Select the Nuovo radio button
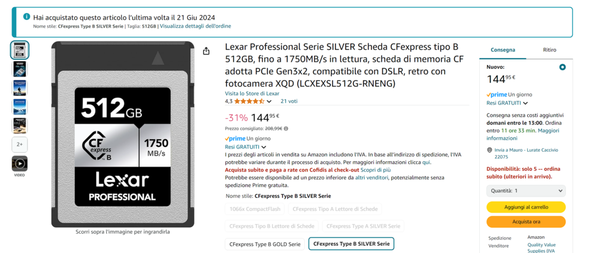Image resolution: width=599 pixels, height=253 pixels. (x=562, y=67)
